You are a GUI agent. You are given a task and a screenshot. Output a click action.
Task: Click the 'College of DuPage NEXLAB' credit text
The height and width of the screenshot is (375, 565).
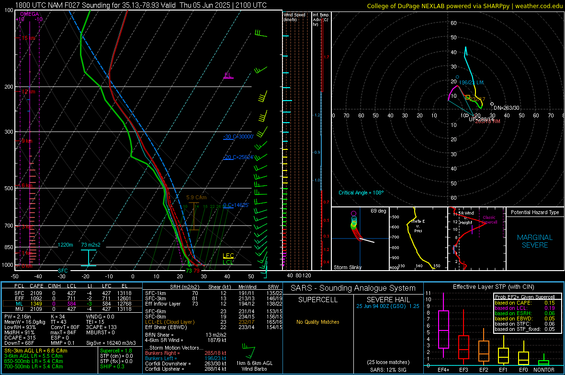[465, 6]
